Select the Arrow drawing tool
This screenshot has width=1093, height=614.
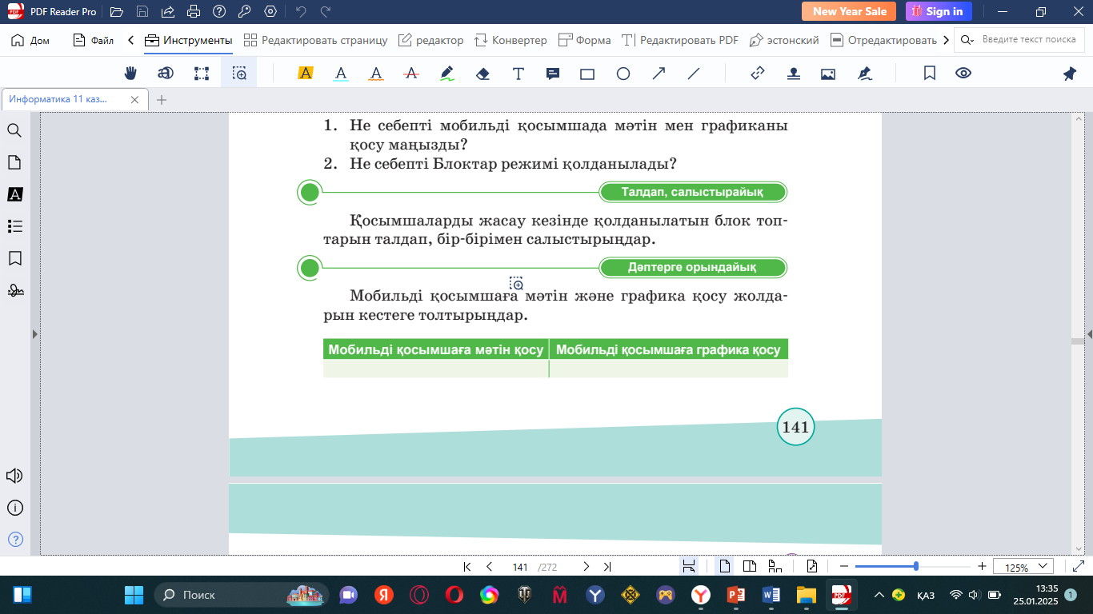point(659,74)
